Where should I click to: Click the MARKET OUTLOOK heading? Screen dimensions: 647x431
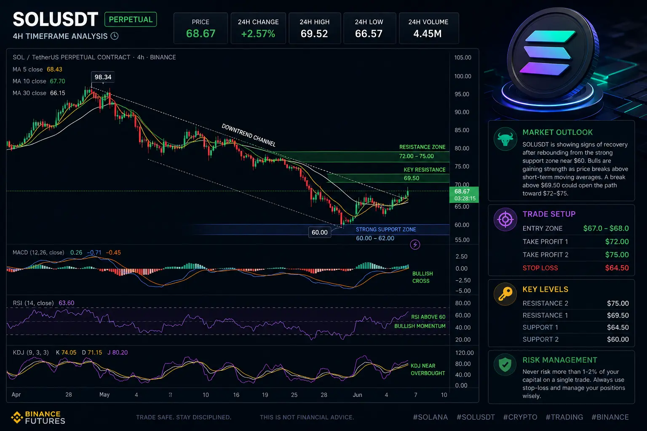click(x=558, y=133)
